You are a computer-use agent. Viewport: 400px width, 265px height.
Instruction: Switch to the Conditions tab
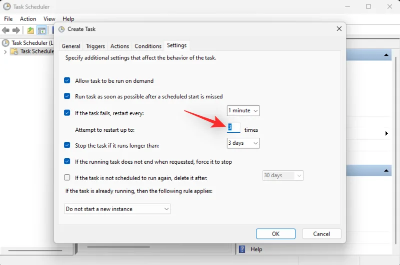[x=148, y=46]
